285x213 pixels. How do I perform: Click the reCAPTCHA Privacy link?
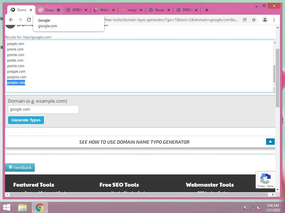(x=261, y=186)
